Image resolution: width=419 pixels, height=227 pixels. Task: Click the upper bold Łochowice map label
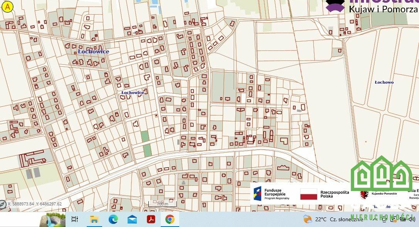[93, 51]
